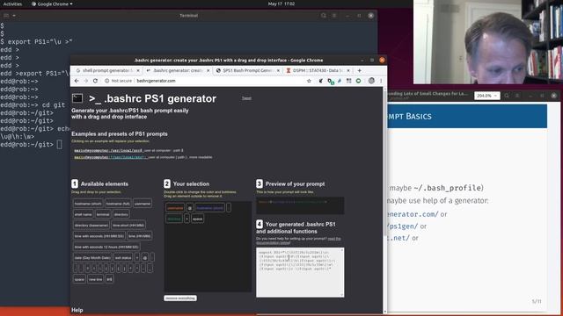
Task: Open the read the documentation below link
Action: pyautogui.click(x=298, y=241)
